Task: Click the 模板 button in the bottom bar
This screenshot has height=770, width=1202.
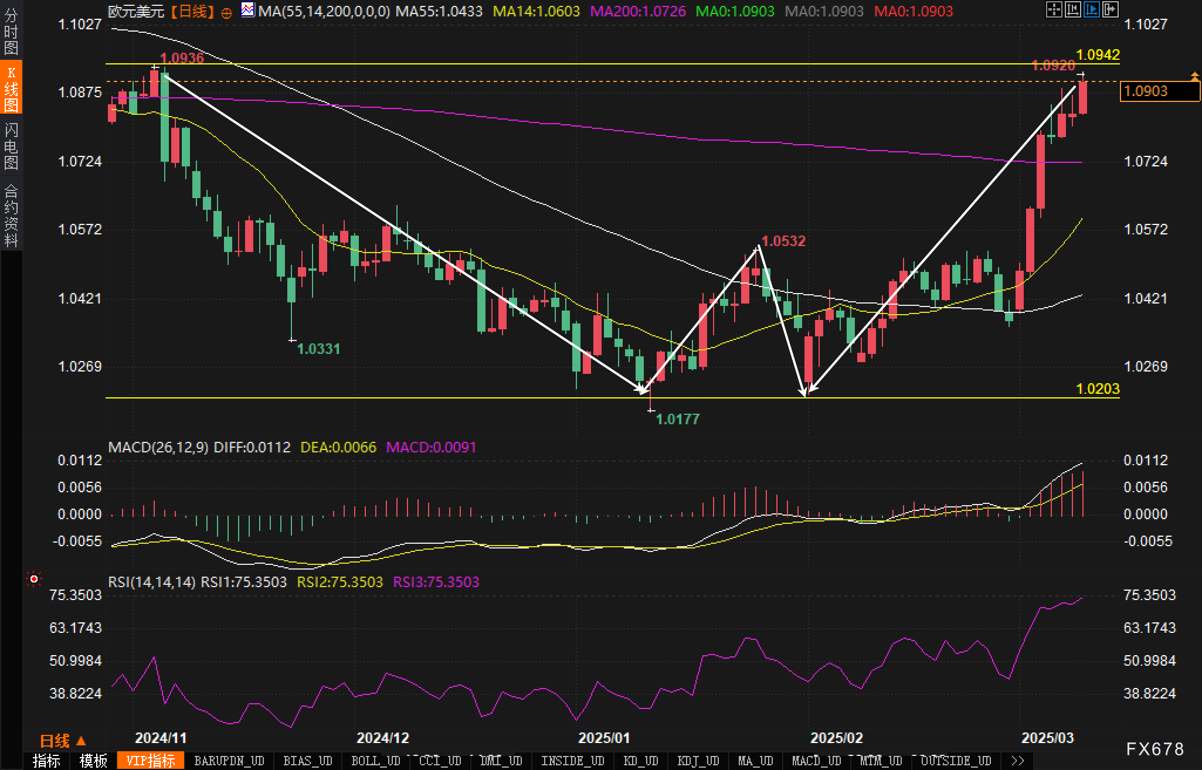Action: click(x=93, y=761)
